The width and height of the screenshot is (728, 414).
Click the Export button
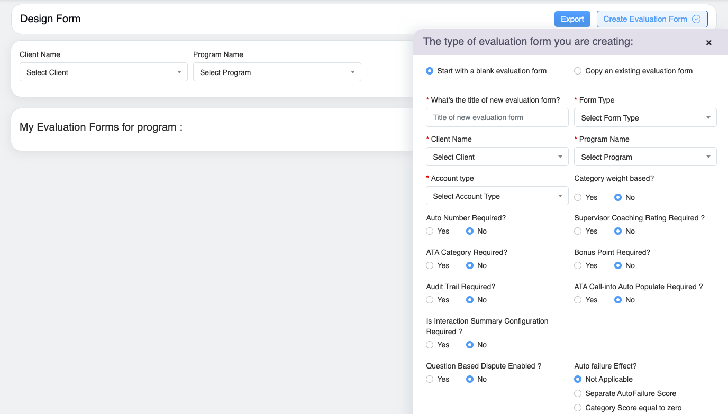click(x=572, y=19)
